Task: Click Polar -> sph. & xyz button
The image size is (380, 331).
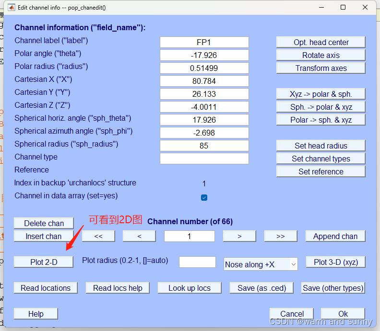Action: pyautogui.click(x=321, y=120)
